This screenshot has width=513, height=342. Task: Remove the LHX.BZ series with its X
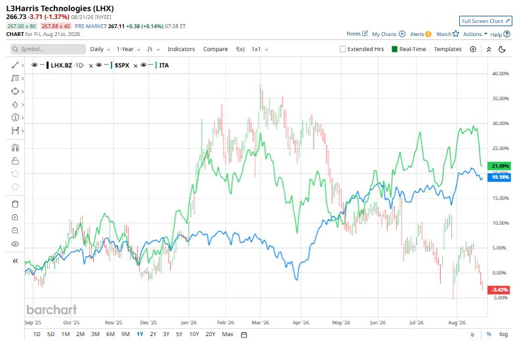pyautogui.click(x=91, y=66)
